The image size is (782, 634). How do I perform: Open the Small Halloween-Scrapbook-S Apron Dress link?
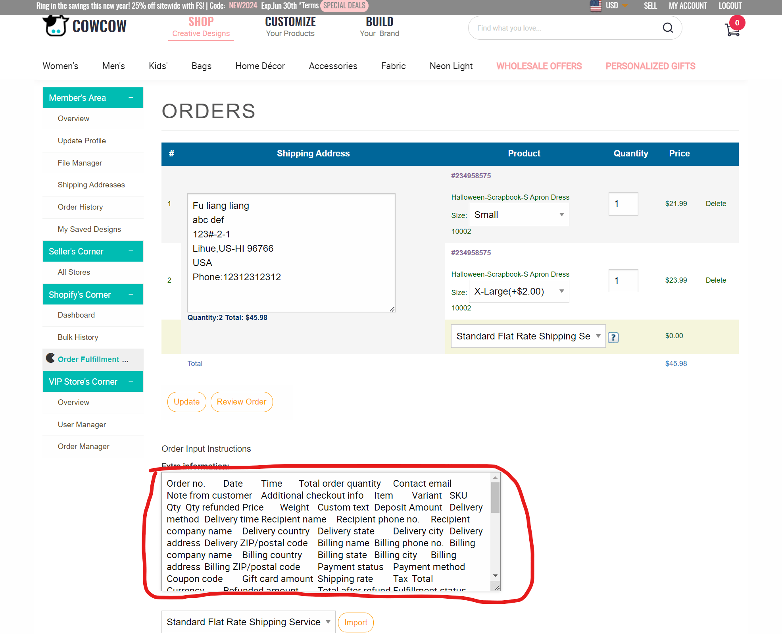coord(510,197)
